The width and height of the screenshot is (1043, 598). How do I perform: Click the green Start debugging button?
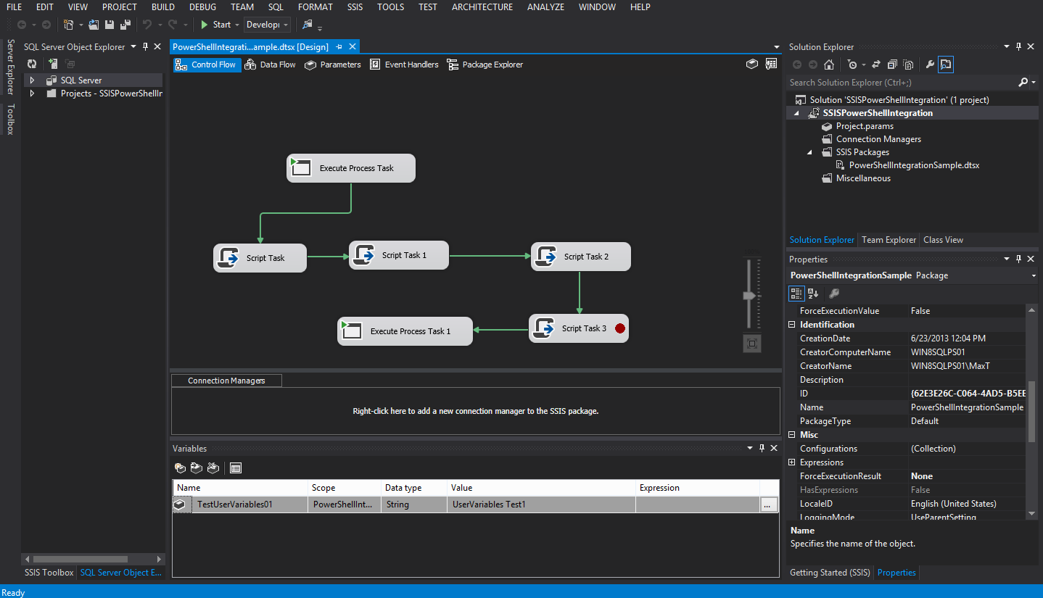(x=215, y=25)
